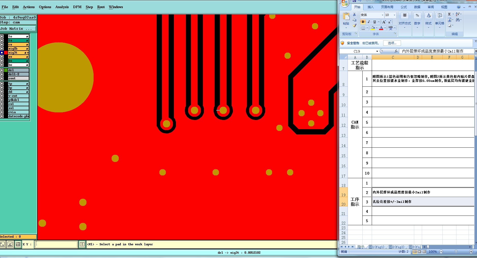Open the font name dropdown showing 宋体

click(382, 15)
